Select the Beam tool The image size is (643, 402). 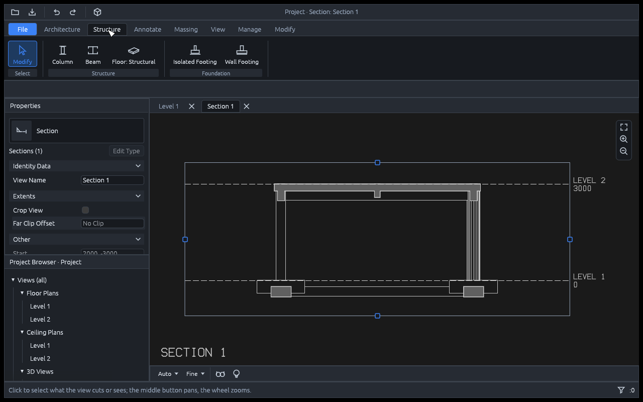93,54
